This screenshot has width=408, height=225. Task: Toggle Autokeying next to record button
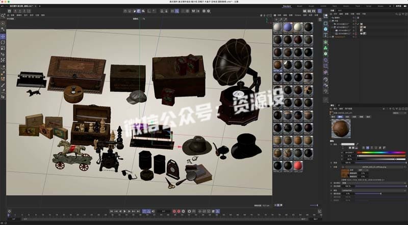pyautogui.click(x=179, y=211)
